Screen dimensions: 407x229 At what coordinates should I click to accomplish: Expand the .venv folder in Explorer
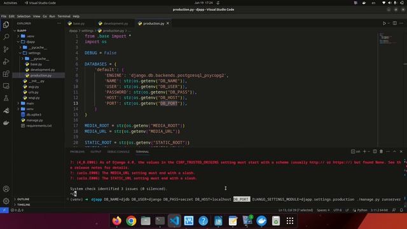pyautogui.click(x=31, y=36)
